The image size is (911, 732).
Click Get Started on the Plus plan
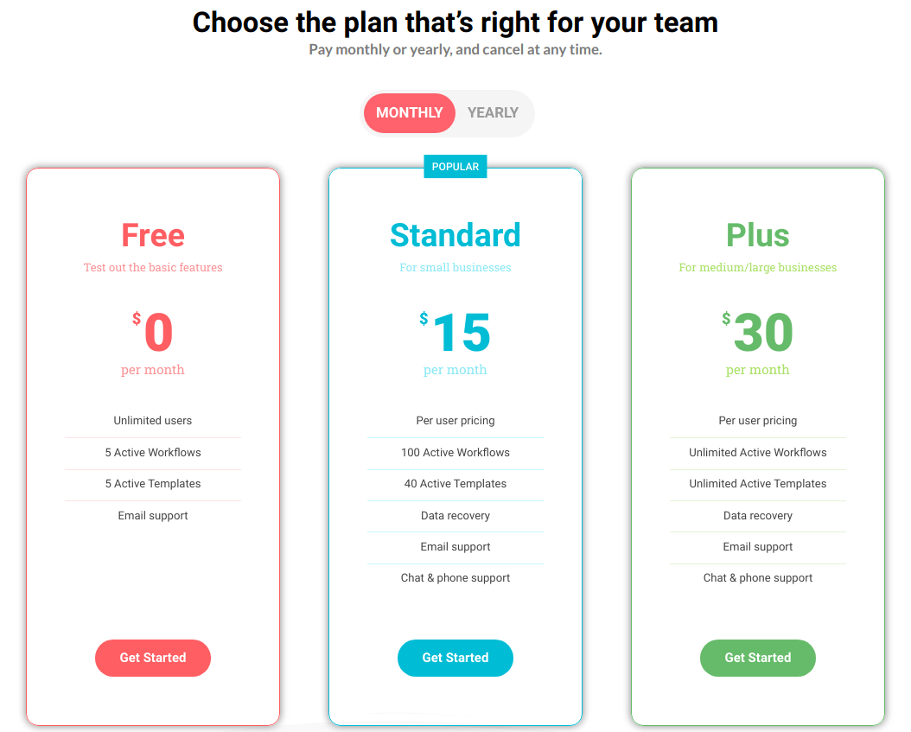[x=757, y=658]
